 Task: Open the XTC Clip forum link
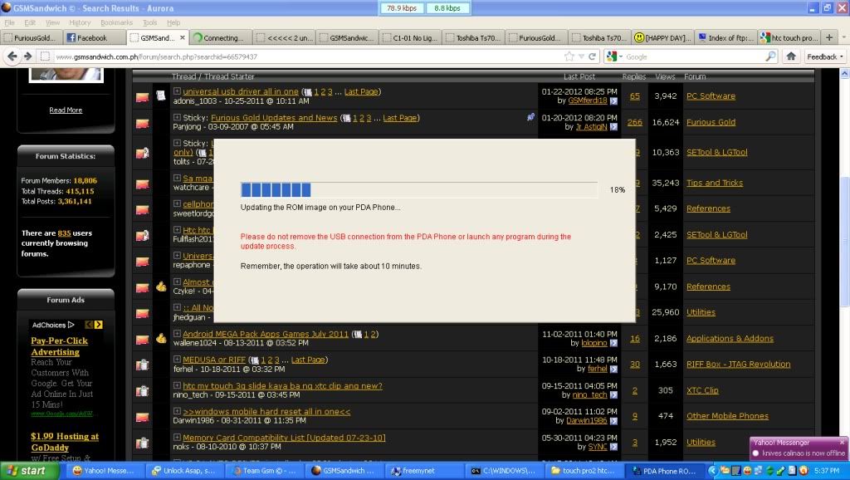(702, 390)
